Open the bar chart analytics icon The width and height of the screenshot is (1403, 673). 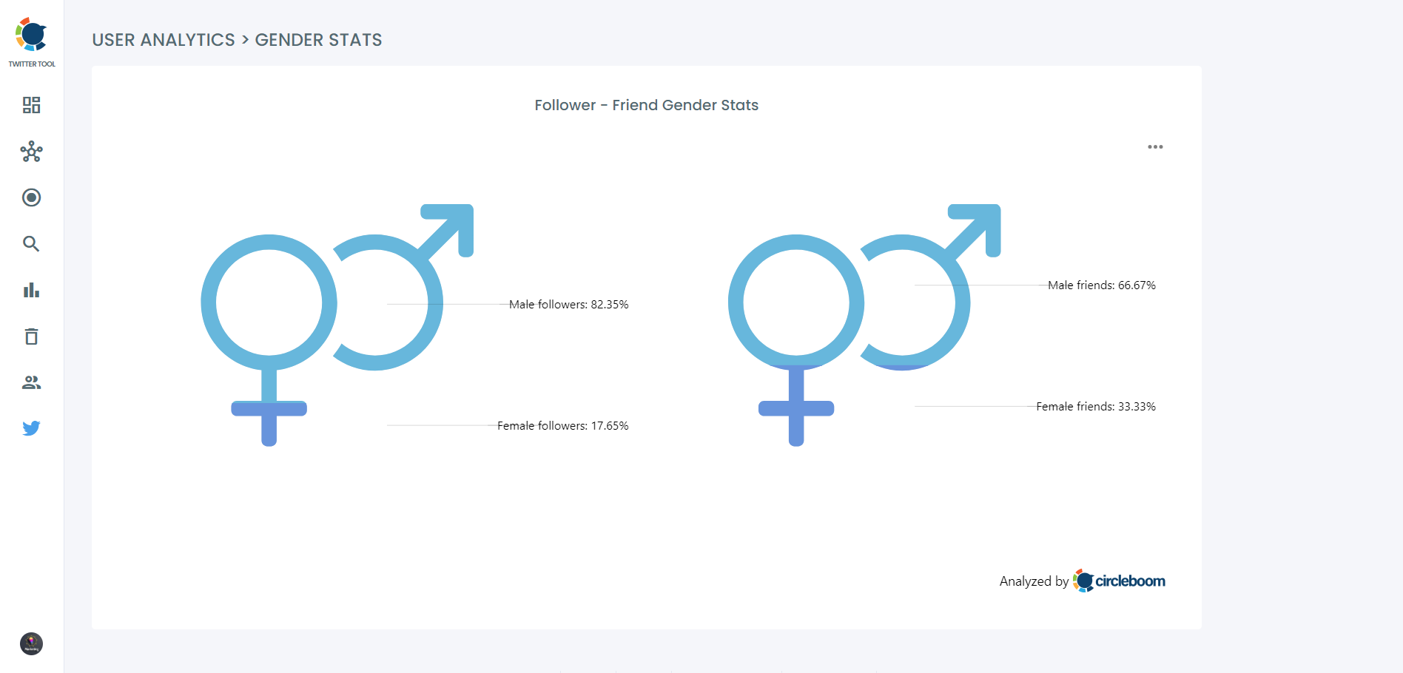point(31,290)
